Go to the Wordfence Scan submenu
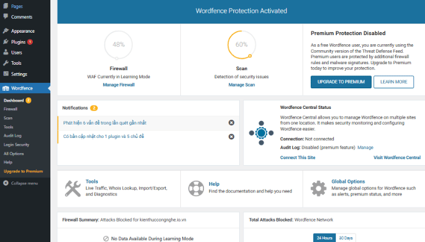Viewport: 425px width, 242px height. [x=8, y=118]
